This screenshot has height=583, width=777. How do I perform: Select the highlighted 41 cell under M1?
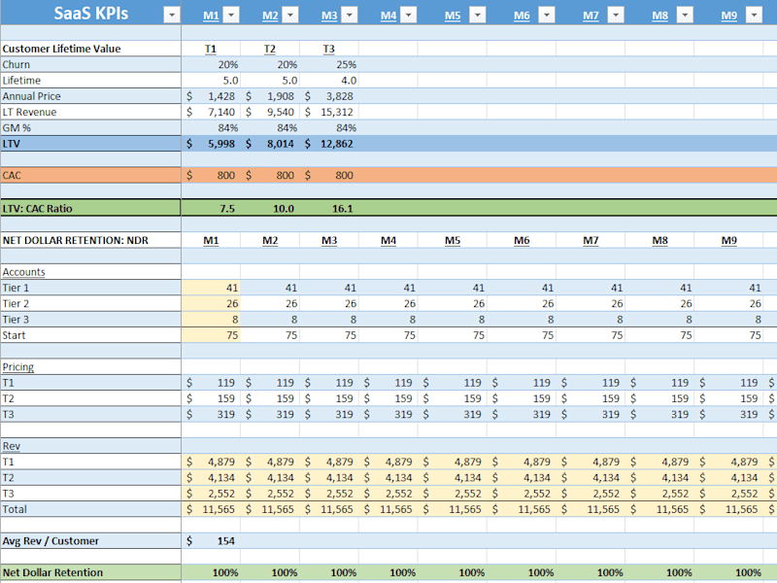[x=211, y=288]
